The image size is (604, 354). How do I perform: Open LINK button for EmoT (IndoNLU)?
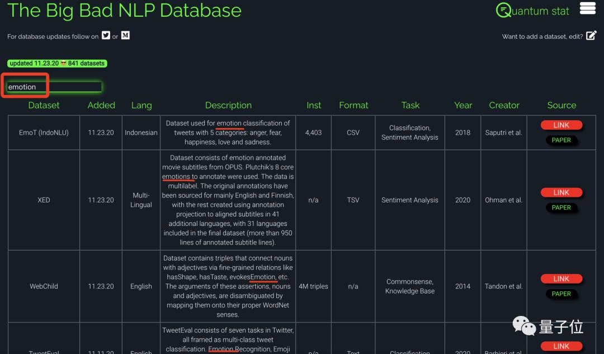point(561,125)
